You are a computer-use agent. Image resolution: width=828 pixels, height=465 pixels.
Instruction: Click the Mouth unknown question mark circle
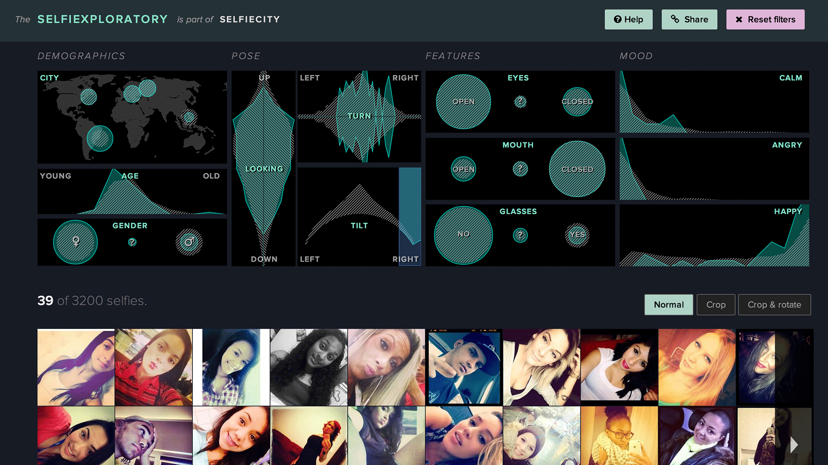(x=520, y=169)
